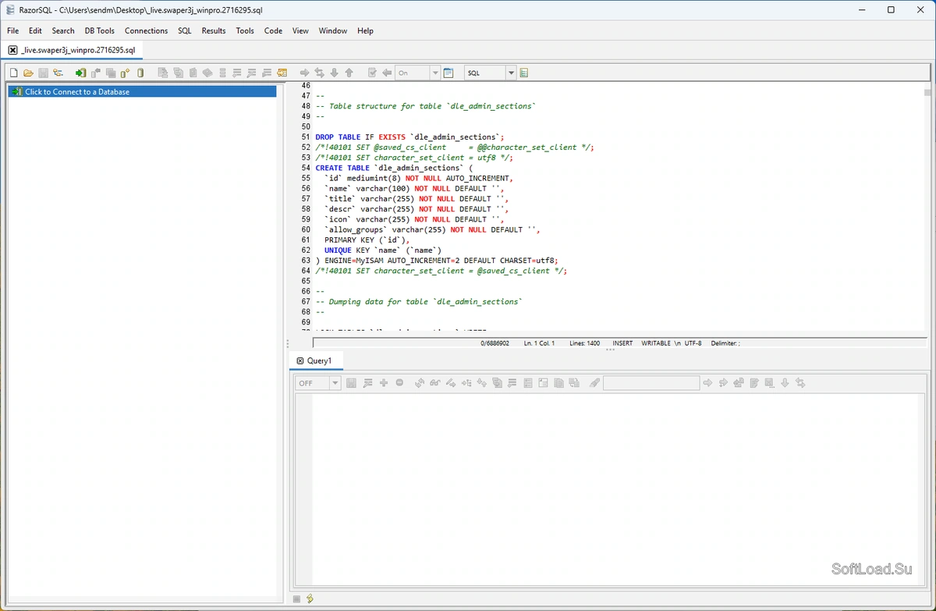
Task: Click the notepad icon next to the On dropdown
Action: 448,73
